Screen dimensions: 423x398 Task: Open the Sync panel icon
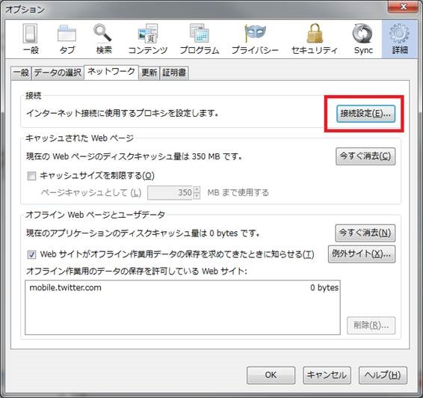[x=362, y=34]
